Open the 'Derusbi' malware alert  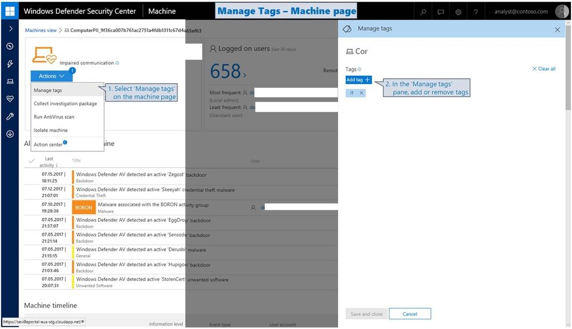click(x=141, y=250)
